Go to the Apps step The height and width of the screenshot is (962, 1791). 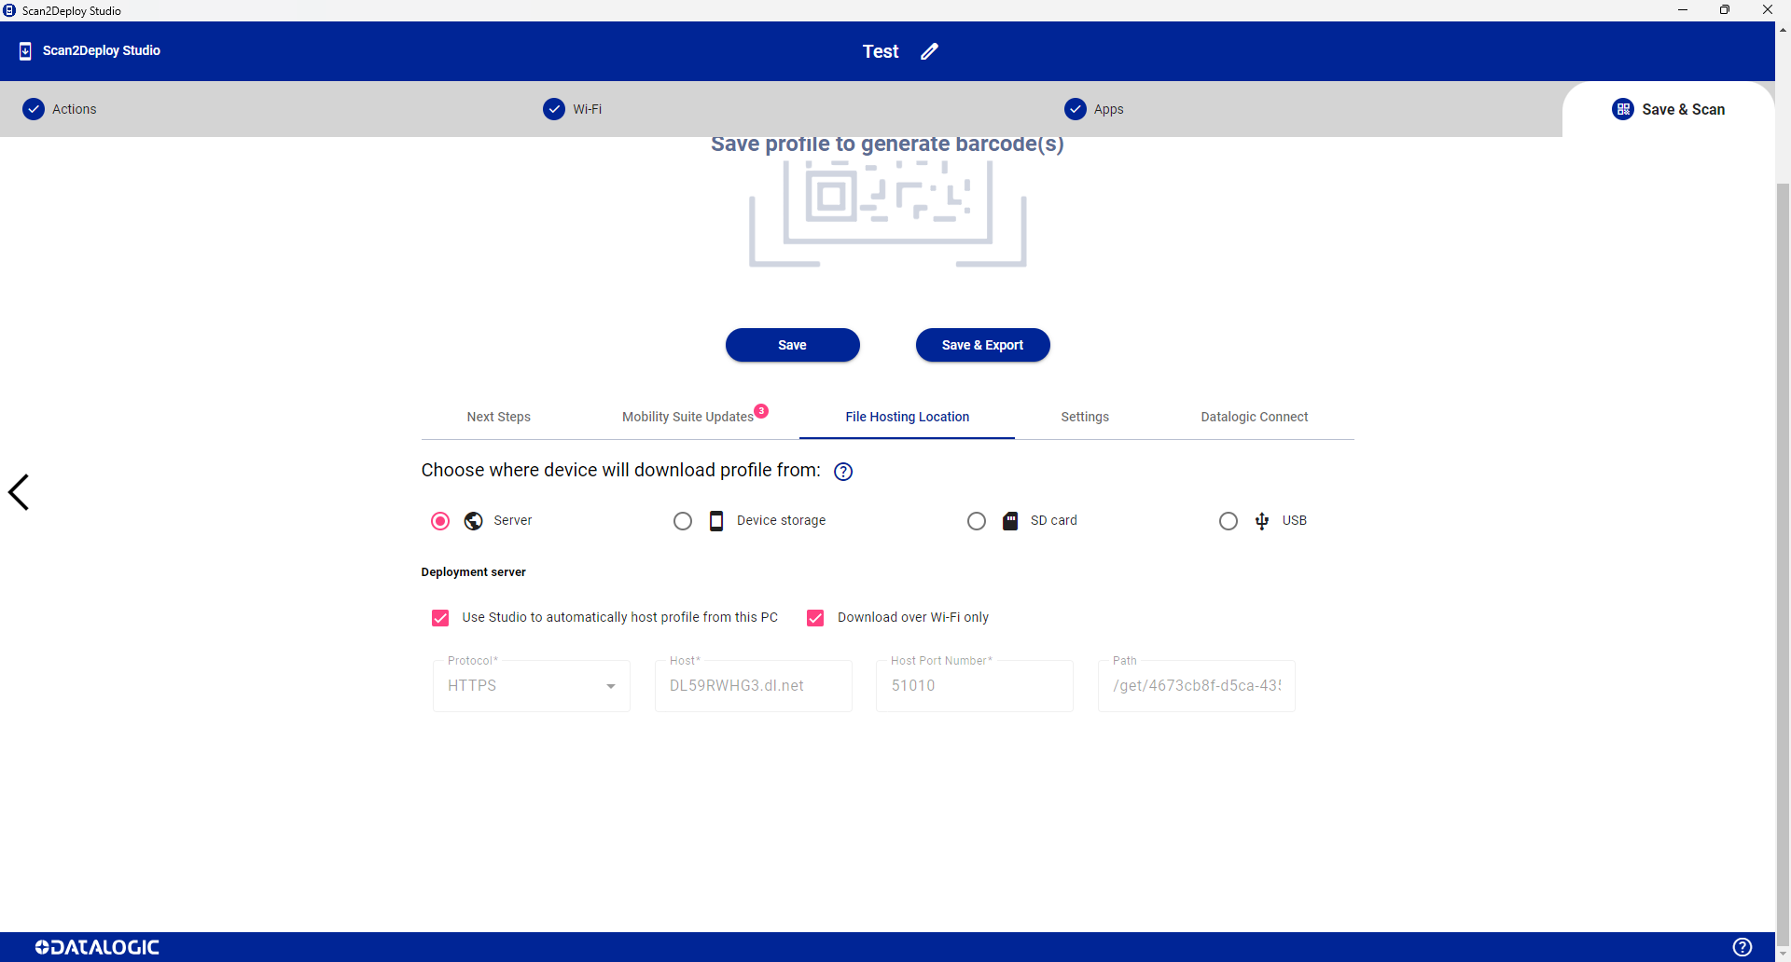[1094, 109]
